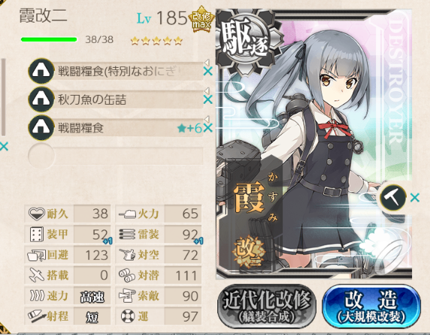Unequip 戦闘糧食 ★+6 with its X mark
The image size is (430, 335).
click(208, 128)
